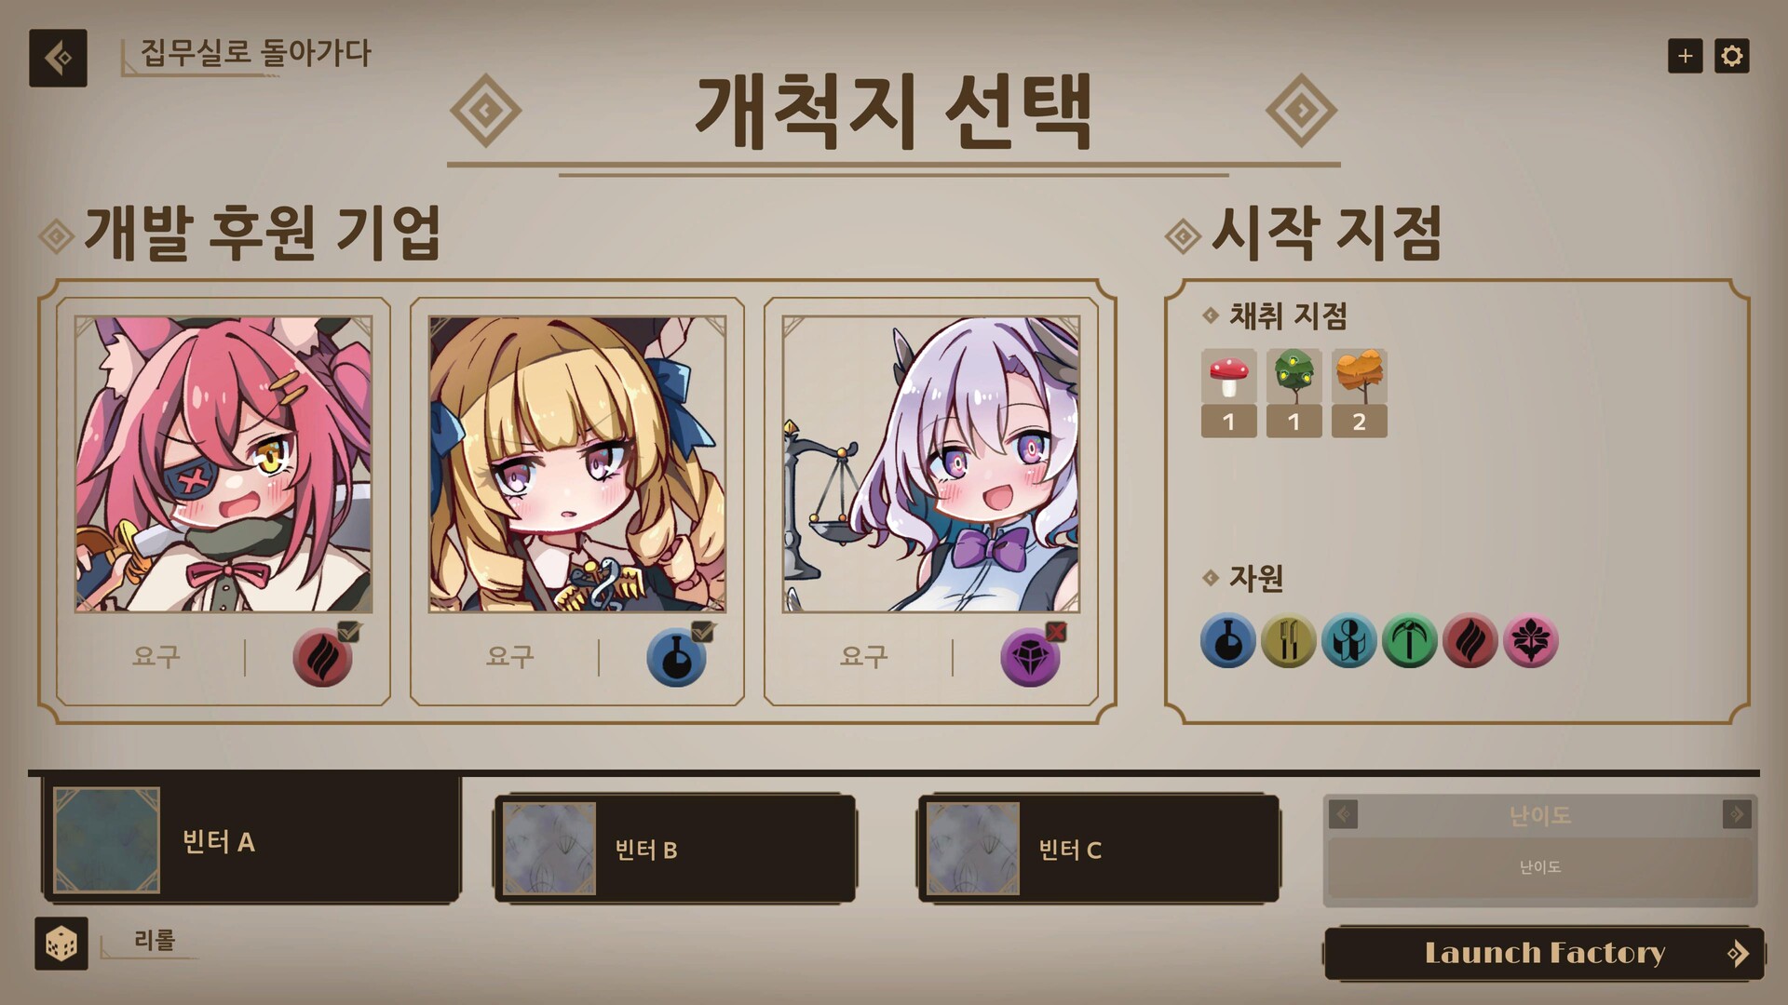Open the 난이도 difficulty value field
The image size is (1788, 1005).
tap(1540, 867)
